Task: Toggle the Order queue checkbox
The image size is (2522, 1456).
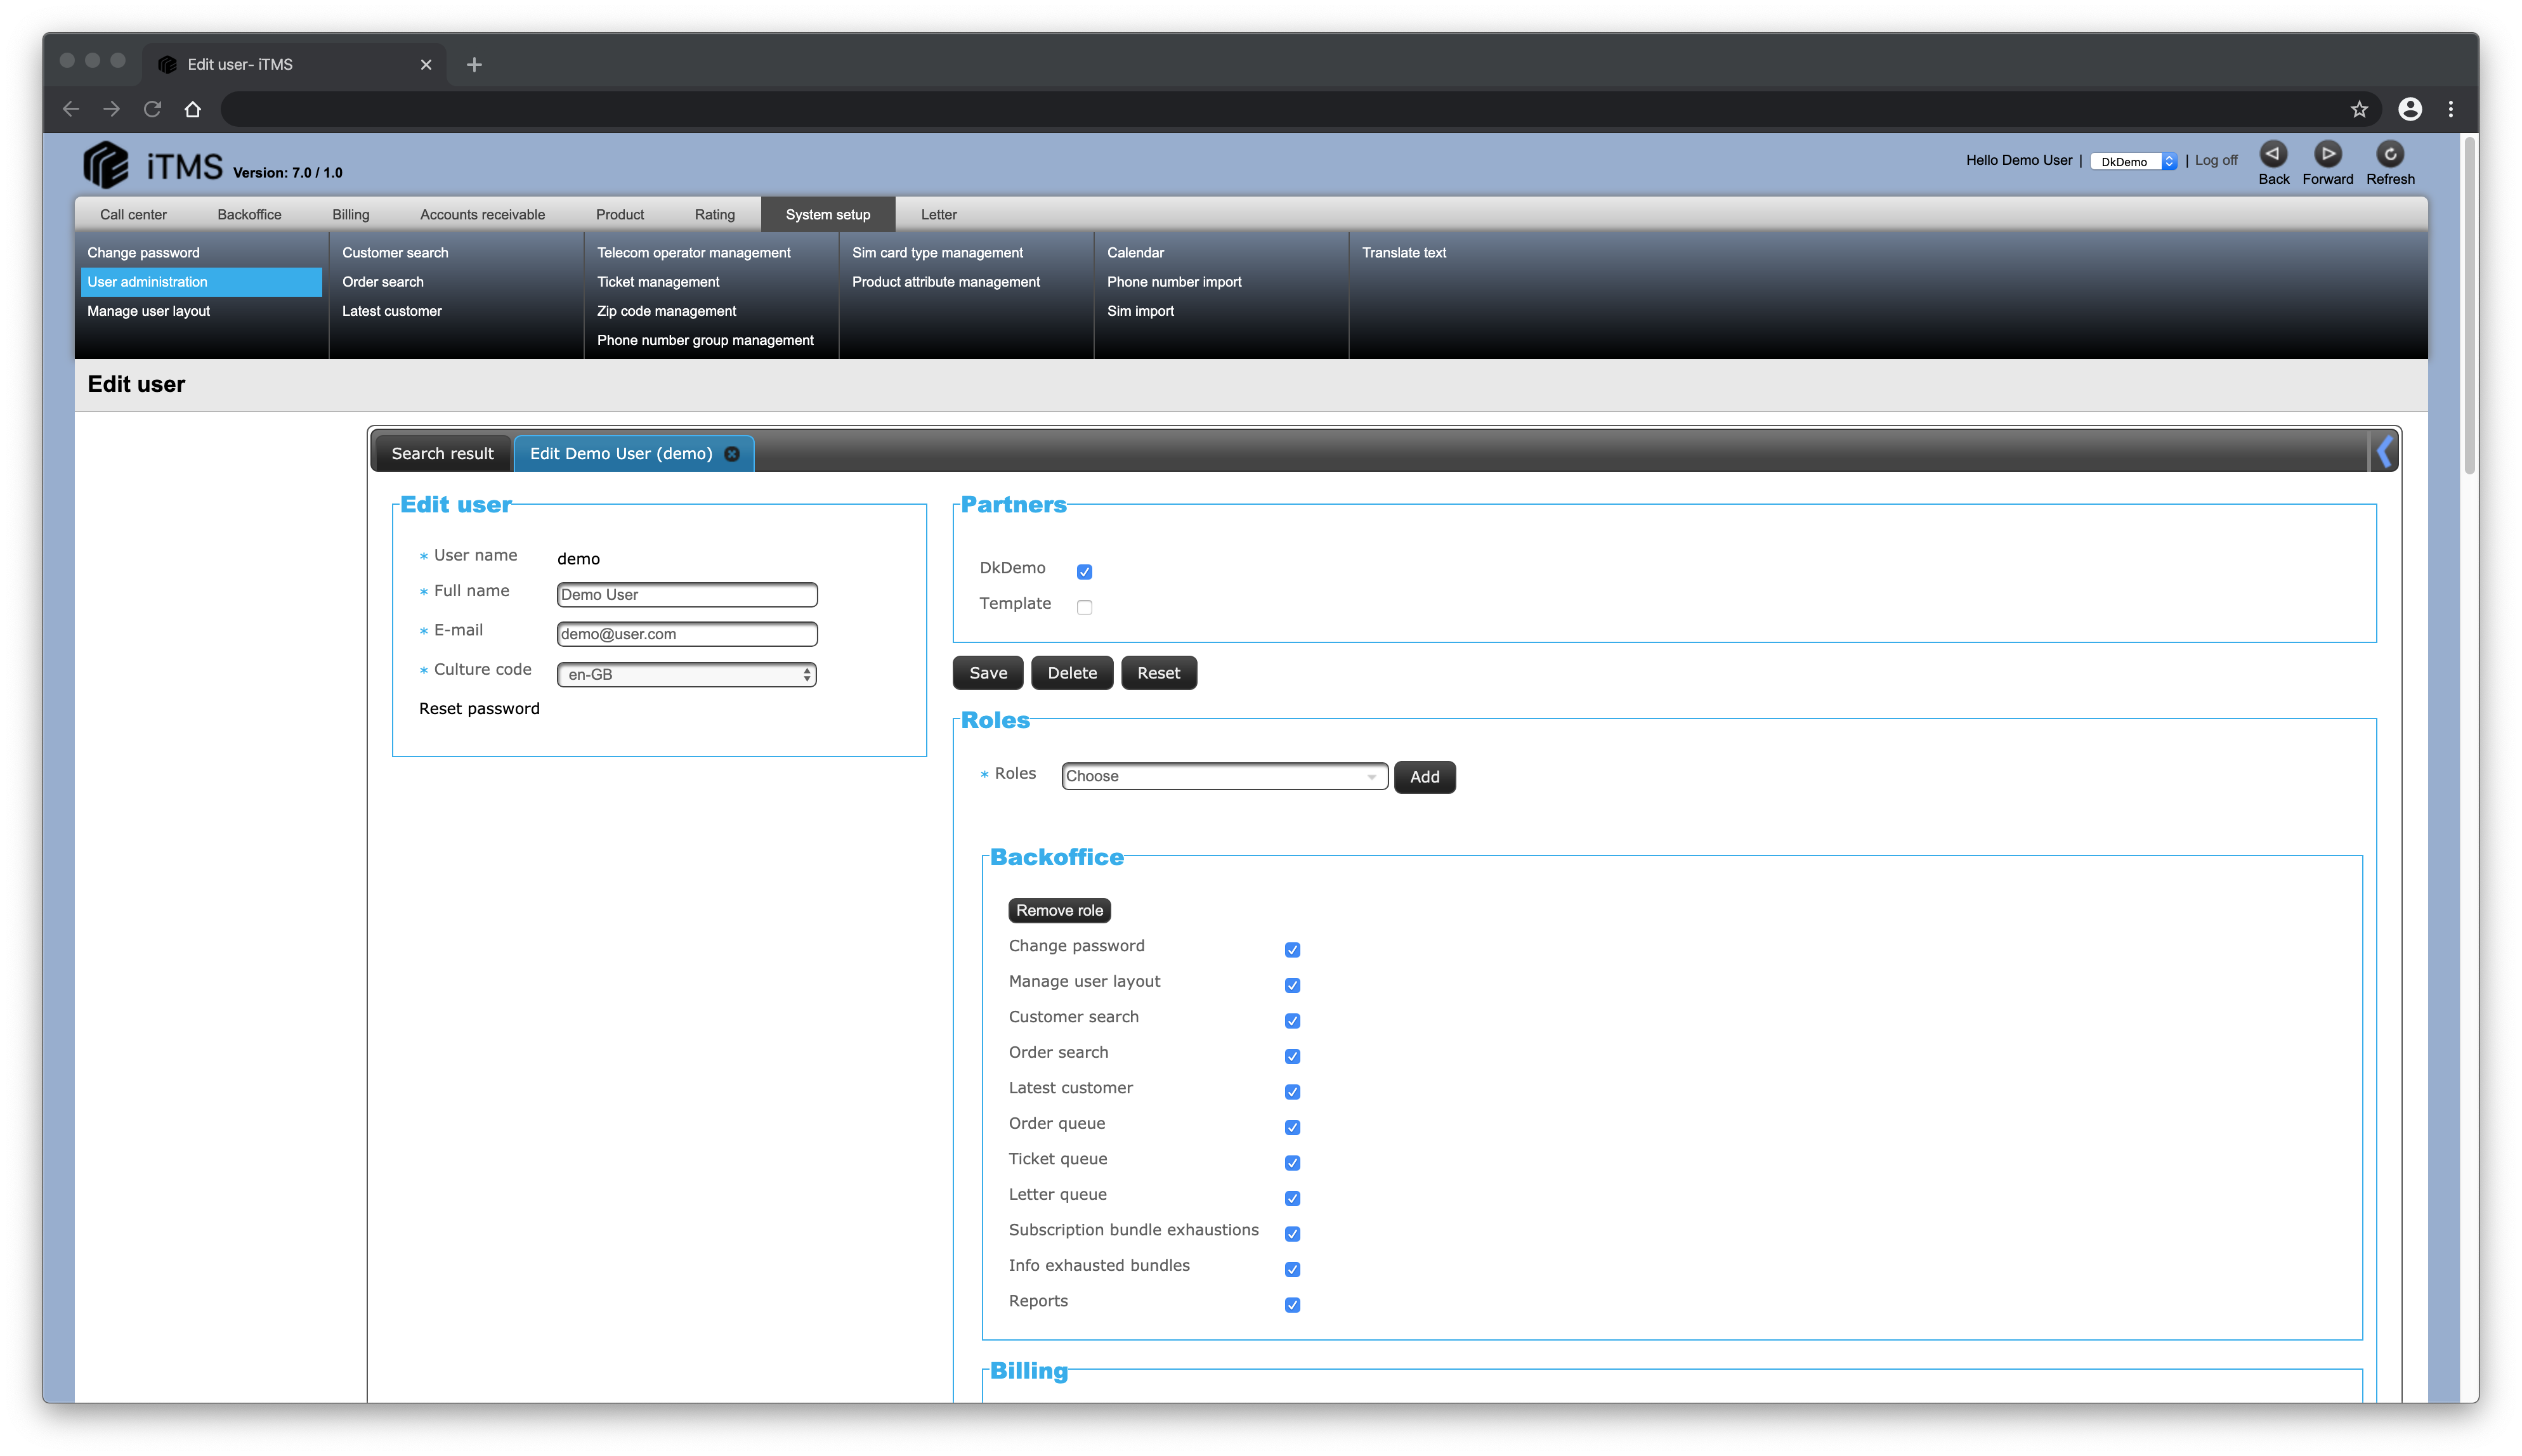Action: (x=1292, y=1127)
